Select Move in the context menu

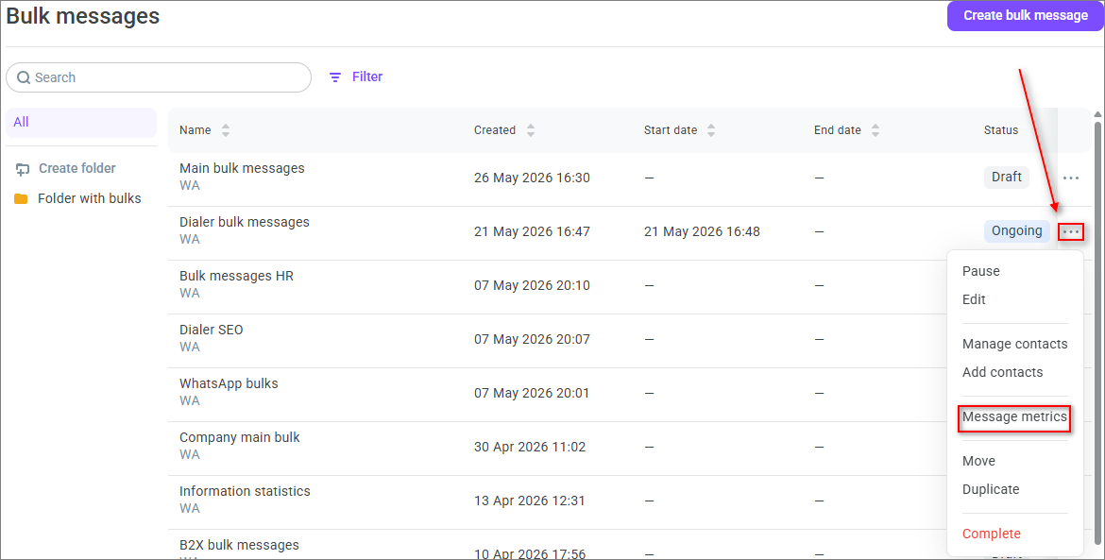pyautogui.click(x=978, y=462)
